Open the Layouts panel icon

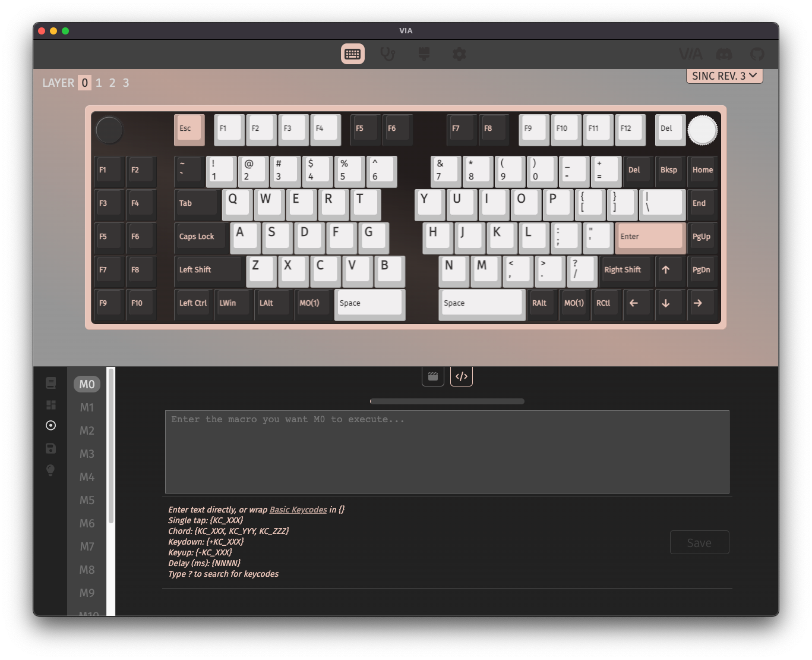pos(51,405)
